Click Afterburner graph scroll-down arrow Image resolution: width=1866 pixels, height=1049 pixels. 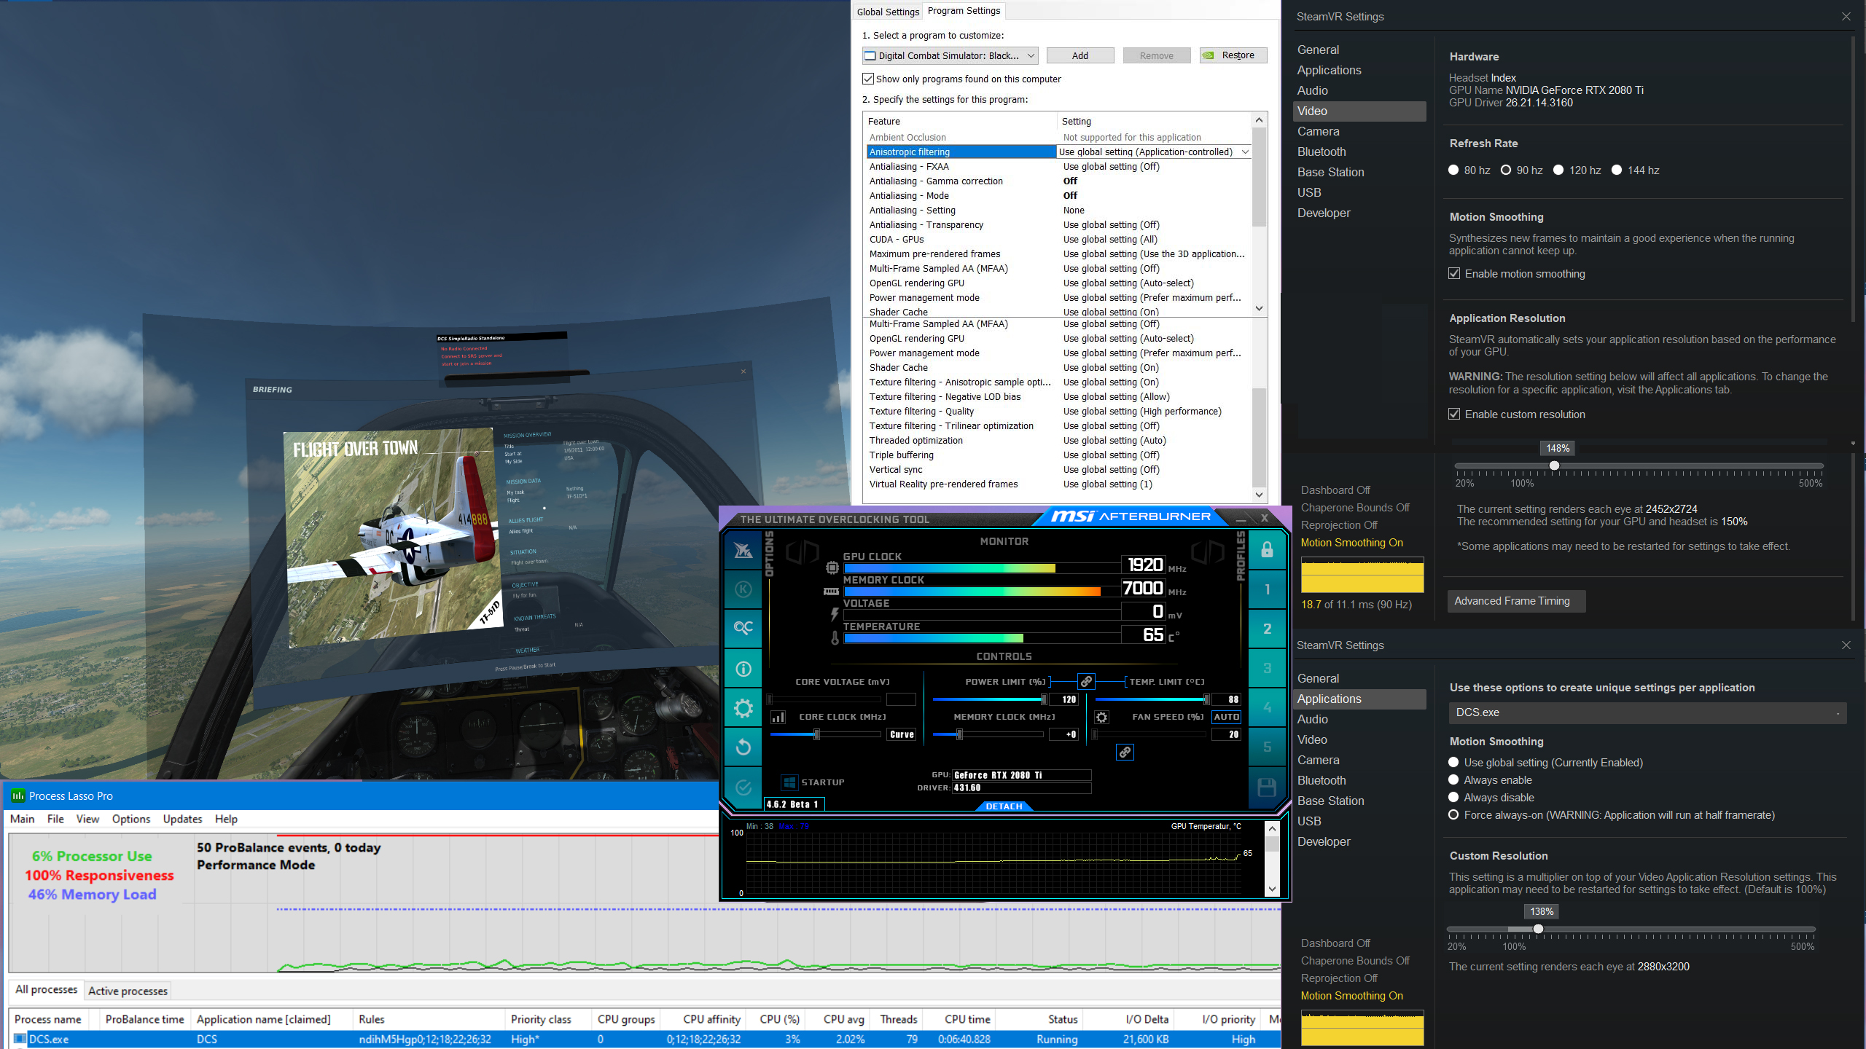tap(1272, 889)
